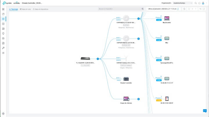Screen dimensions: 209x117
Task: Open the Devices sidebar icon
Action: point(3,24)
